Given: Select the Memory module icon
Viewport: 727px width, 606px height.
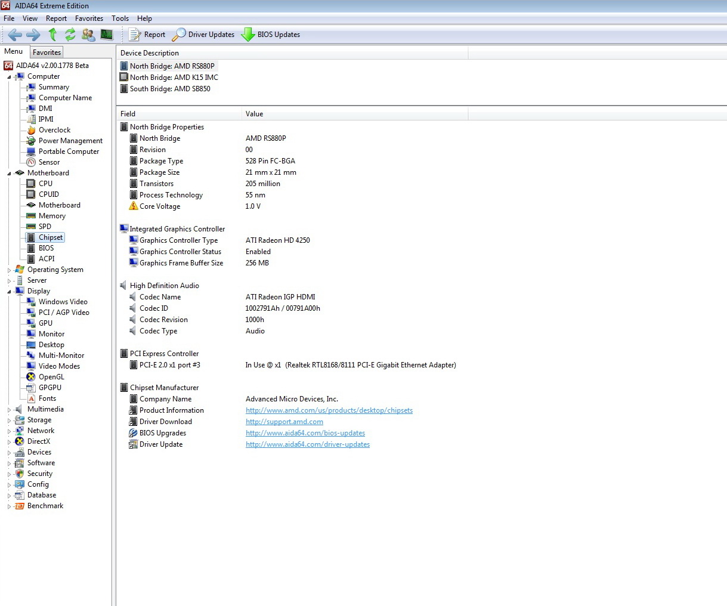Looking at the screenshot, I should pyautogui.click(x=31, y=216).
